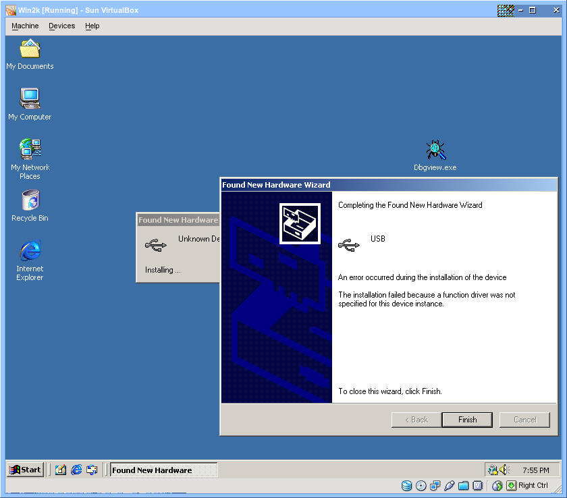Click the Found New Hardware taskbar button

click(x=163, y=470)
